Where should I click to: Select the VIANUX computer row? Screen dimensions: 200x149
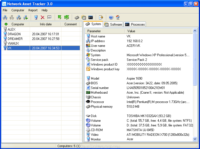pyautogui.click(x=41, y=43)
